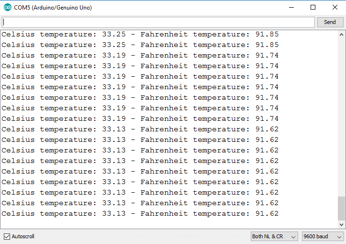Maximize the serial monitor window

click(313, 7)
